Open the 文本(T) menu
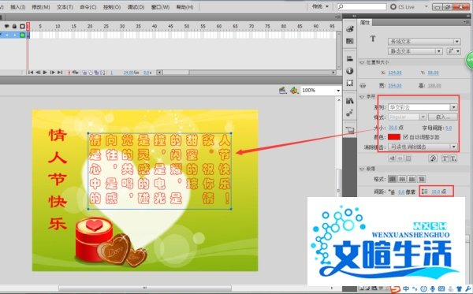This screenshot has width=473, height=294. point(65,7)
